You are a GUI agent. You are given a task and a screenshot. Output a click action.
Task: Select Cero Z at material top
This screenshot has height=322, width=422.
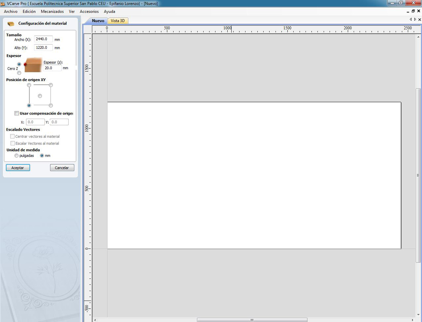tap(19, 64)
